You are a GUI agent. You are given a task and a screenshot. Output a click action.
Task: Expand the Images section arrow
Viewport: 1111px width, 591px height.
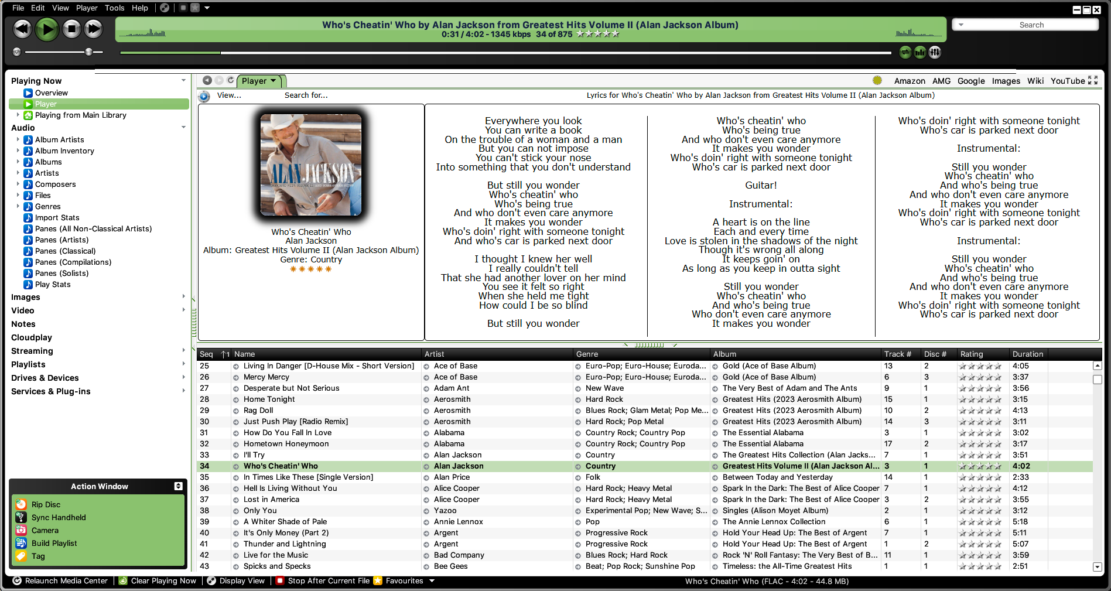[x=183, y=296]
